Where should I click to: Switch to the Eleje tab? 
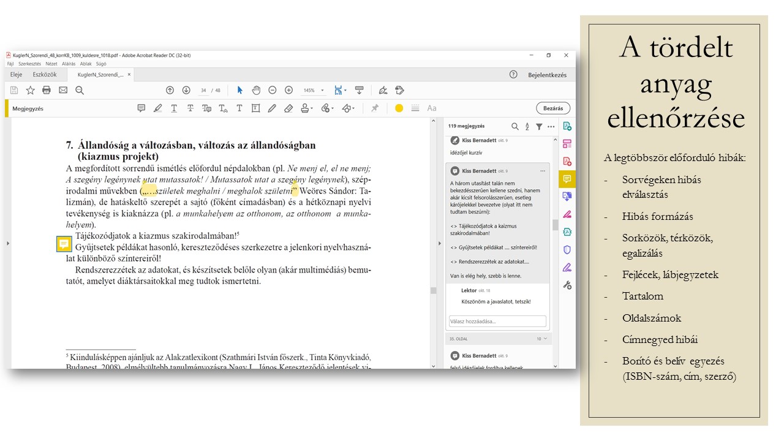tap(17, 75)
